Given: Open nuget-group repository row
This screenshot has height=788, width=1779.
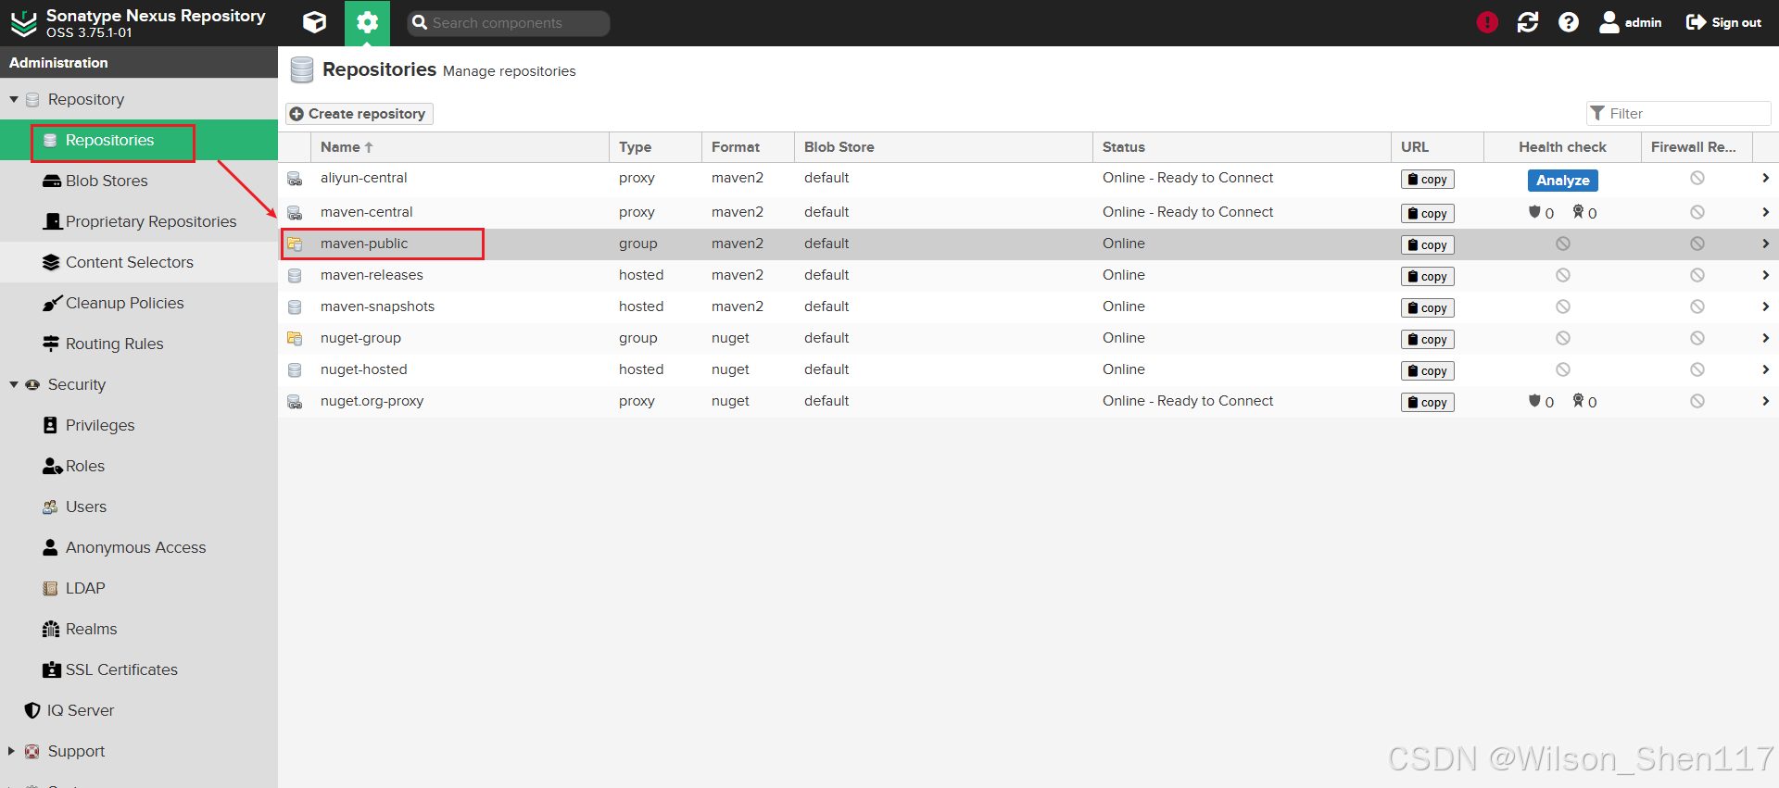Looking at the screenshot, I should (1028, 338).
